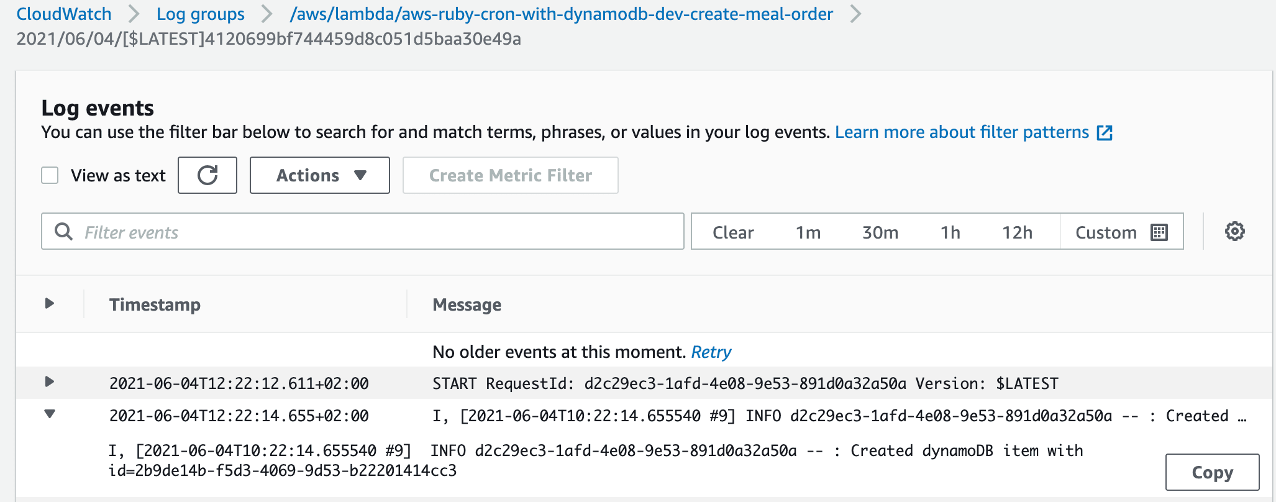Select the 30m time range
Screen dimensions: 1276x502
880,232
